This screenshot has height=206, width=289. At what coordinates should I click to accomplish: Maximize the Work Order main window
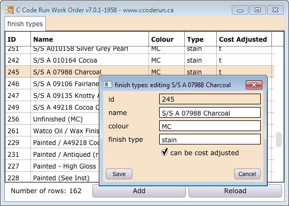pyautogui.click(x=257, y=10)
